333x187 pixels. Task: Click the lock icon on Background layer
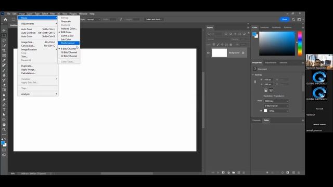(243, 53)
